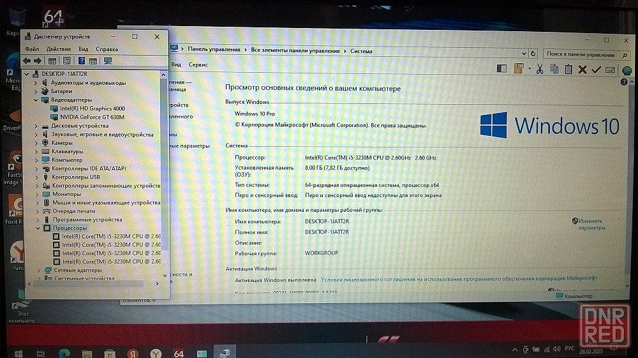
Task: Select Intel(R) HD Graphics 4000 adapter
Action: point(93,108)
